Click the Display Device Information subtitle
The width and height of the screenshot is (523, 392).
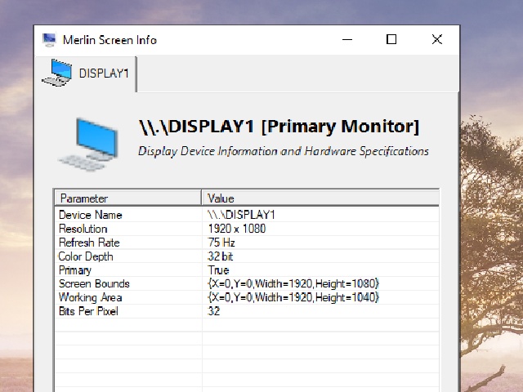click(284, 151)
